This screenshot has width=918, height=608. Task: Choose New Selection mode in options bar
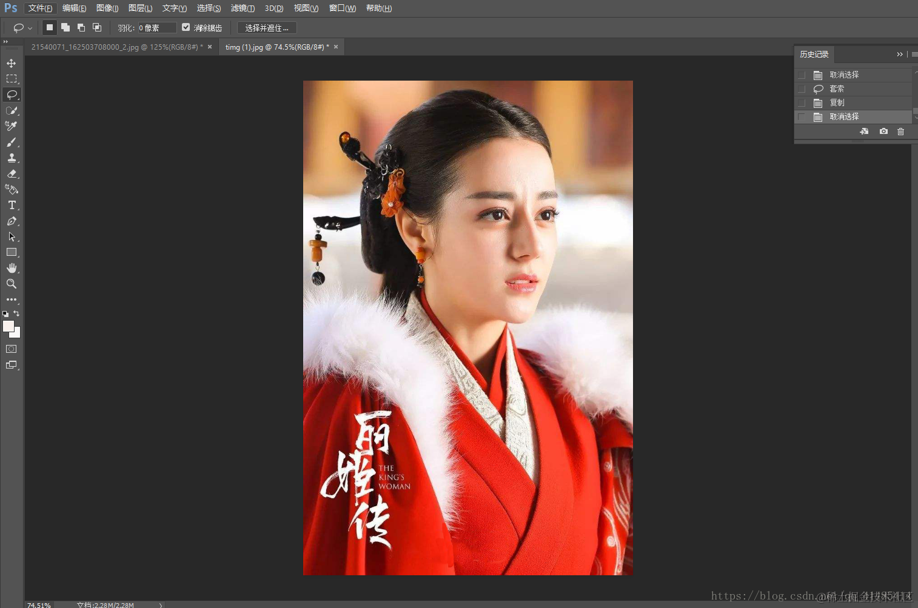point(50,27)
